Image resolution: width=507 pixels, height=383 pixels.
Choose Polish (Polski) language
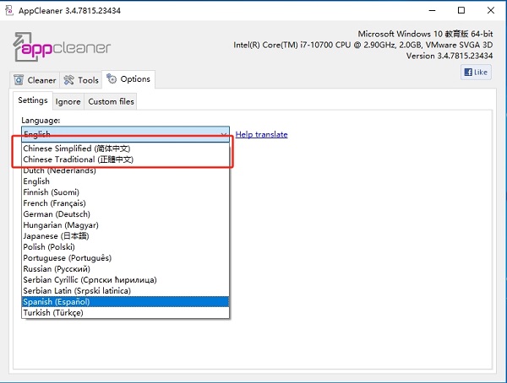click(126, 247)
